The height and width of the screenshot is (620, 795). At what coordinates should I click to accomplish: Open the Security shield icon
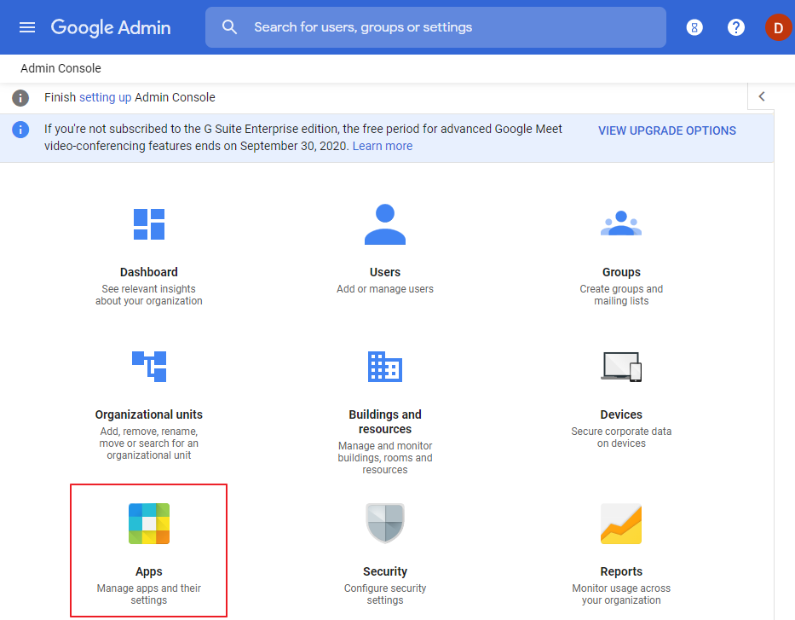click(385, 523)
